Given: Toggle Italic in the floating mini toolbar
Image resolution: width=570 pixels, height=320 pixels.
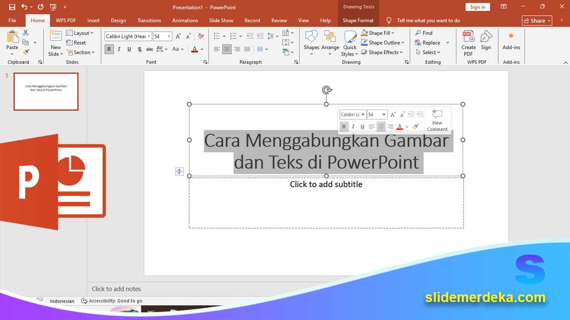Looking at the screenshot, I should point(353,127).
